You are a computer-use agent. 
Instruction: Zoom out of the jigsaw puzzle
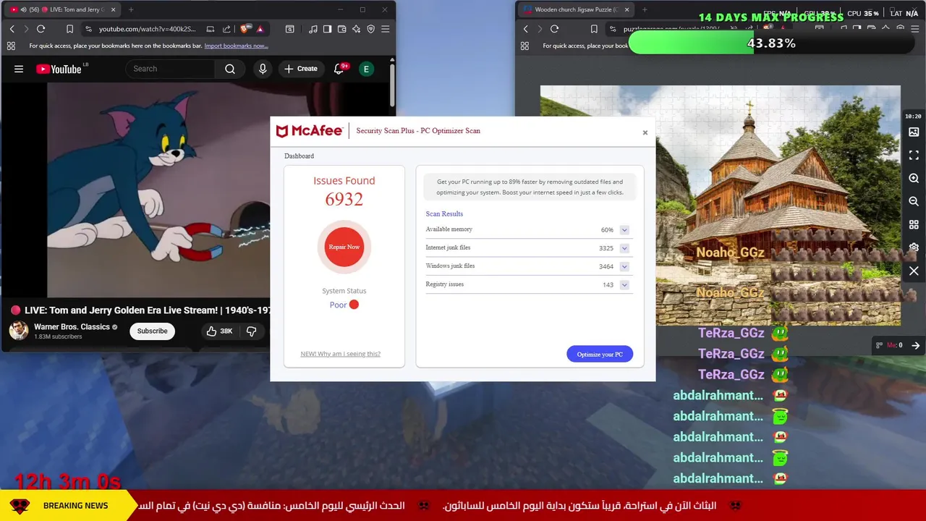(914, 202)
